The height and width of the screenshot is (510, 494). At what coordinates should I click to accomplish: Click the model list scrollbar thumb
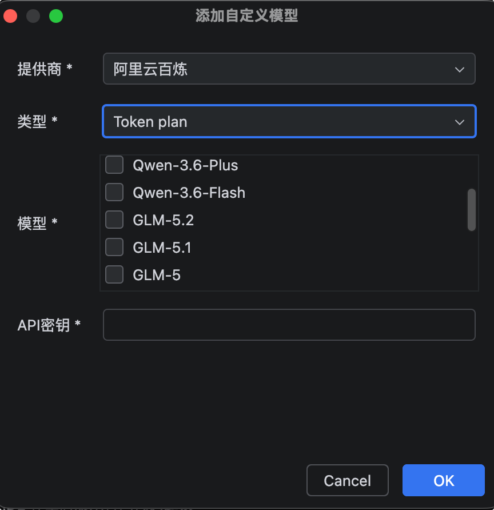click(x=472, y=210)
